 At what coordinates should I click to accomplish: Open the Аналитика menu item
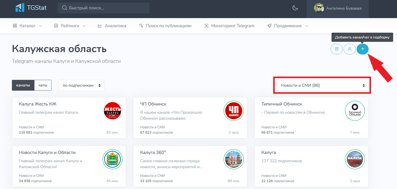tap(112, 26)
